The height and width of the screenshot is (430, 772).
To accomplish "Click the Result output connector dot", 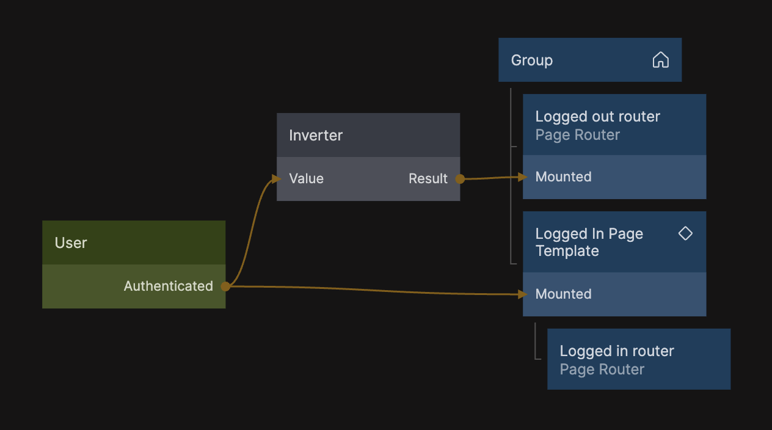I will (460, 179).
